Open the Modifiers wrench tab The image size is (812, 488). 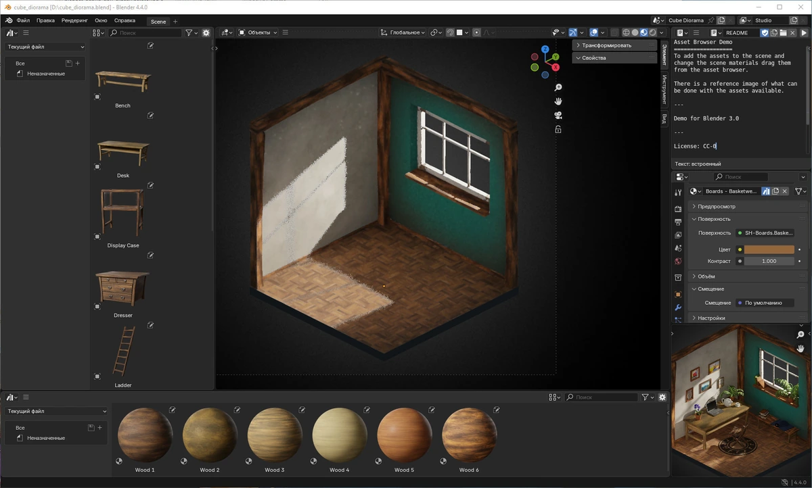(x=678, y=308)
